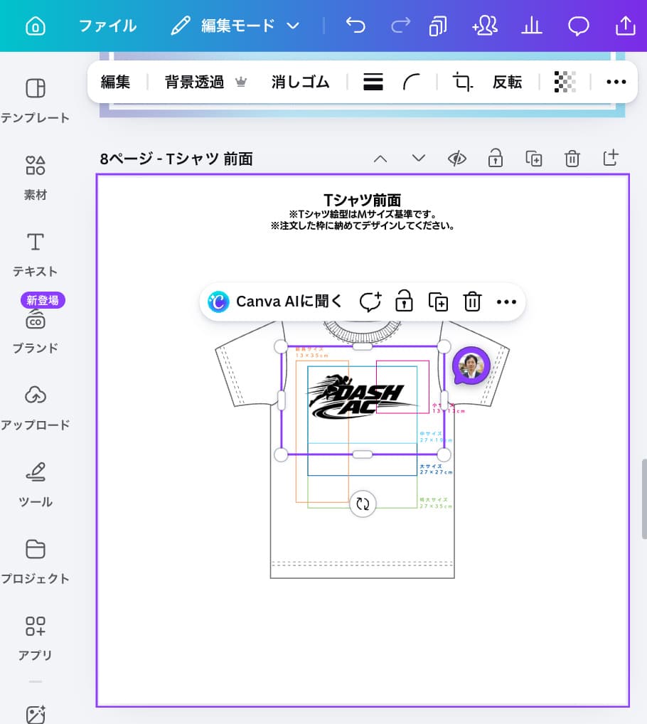Open プロジェクト projects panel
The image size is (647, 724).
36,561
